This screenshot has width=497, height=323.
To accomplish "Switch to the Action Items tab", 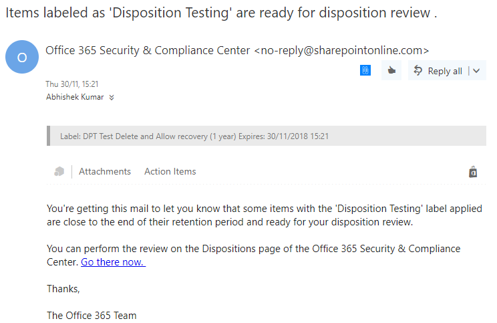I will point(170,171).
